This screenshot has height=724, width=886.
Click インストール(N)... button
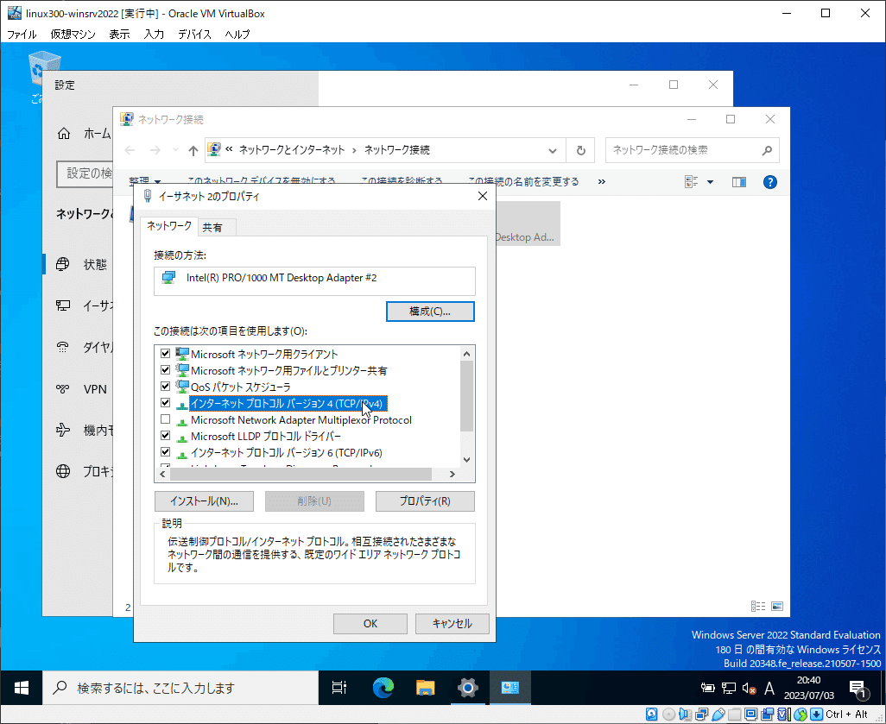(x=204, y=501)
